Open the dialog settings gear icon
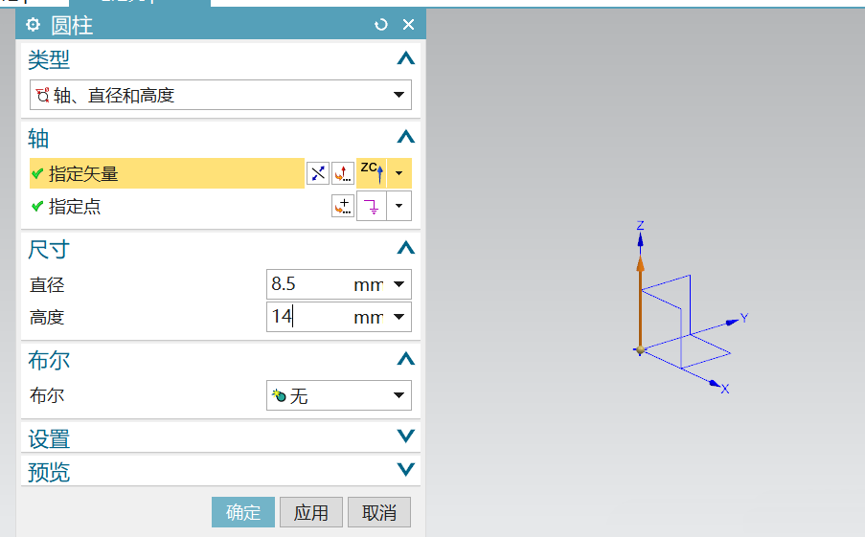Screen dimensions: 865x537 point(34,25)
